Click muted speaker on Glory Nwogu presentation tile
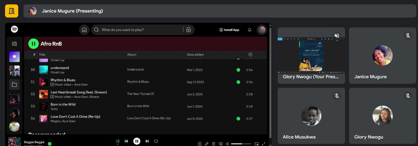Image resolution: width=418 pixels, height=146 pixels. [336, 36]
